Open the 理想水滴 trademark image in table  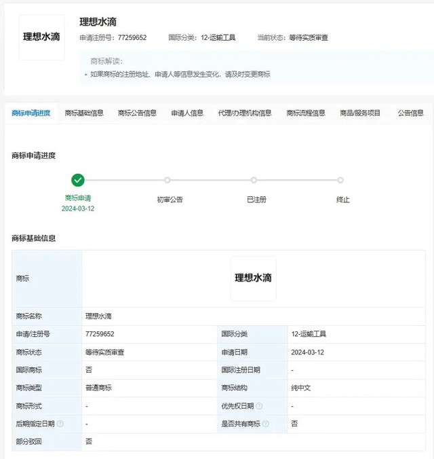point(253,278)
